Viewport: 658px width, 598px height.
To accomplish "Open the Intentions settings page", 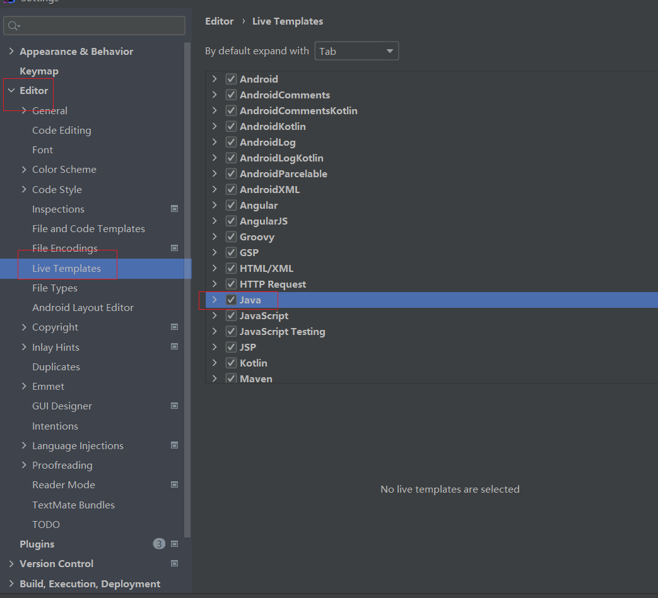I will [56, 426].
